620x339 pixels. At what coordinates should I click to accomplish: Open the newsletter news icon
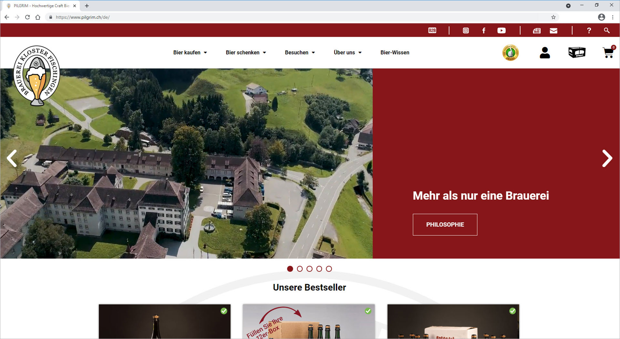click(537, 30)
